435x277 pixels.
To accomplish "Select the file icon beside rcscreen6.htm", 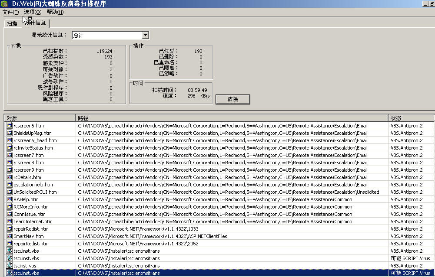I will click(x=10, y=126).
